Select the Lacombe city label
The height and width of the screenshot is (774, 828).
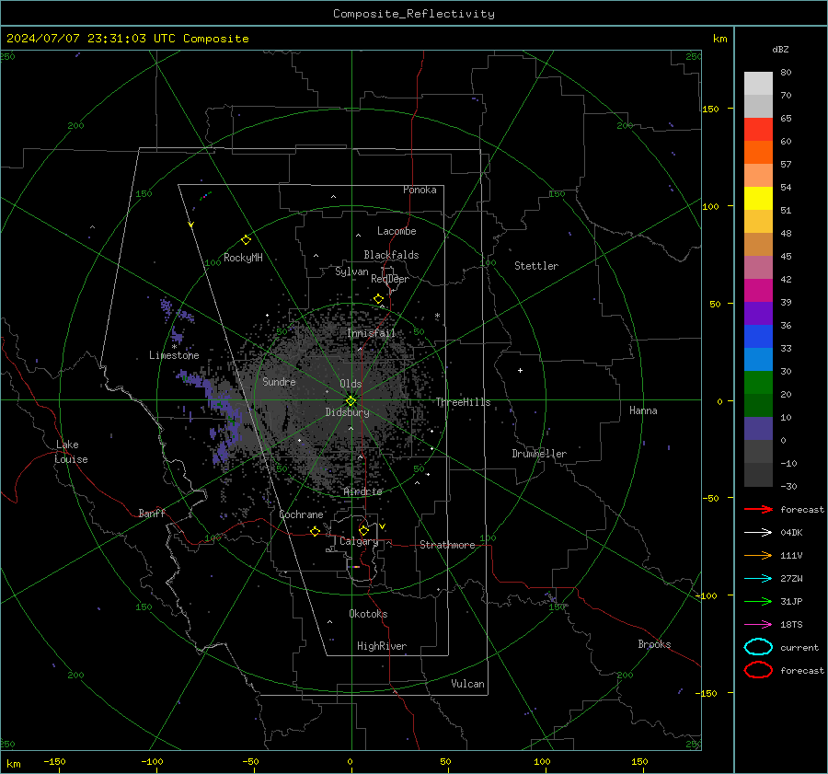click(397, 231)
